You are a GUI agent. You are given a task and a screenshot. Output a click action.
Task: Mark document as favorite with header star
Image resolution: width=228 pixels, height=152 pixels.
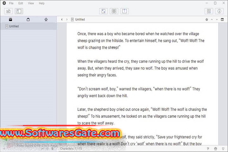pyautogui.click(x=206, y=20)
